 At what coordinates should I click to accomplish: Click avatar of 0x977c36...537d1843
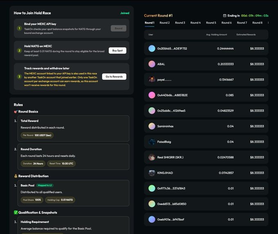click(152, 188)
